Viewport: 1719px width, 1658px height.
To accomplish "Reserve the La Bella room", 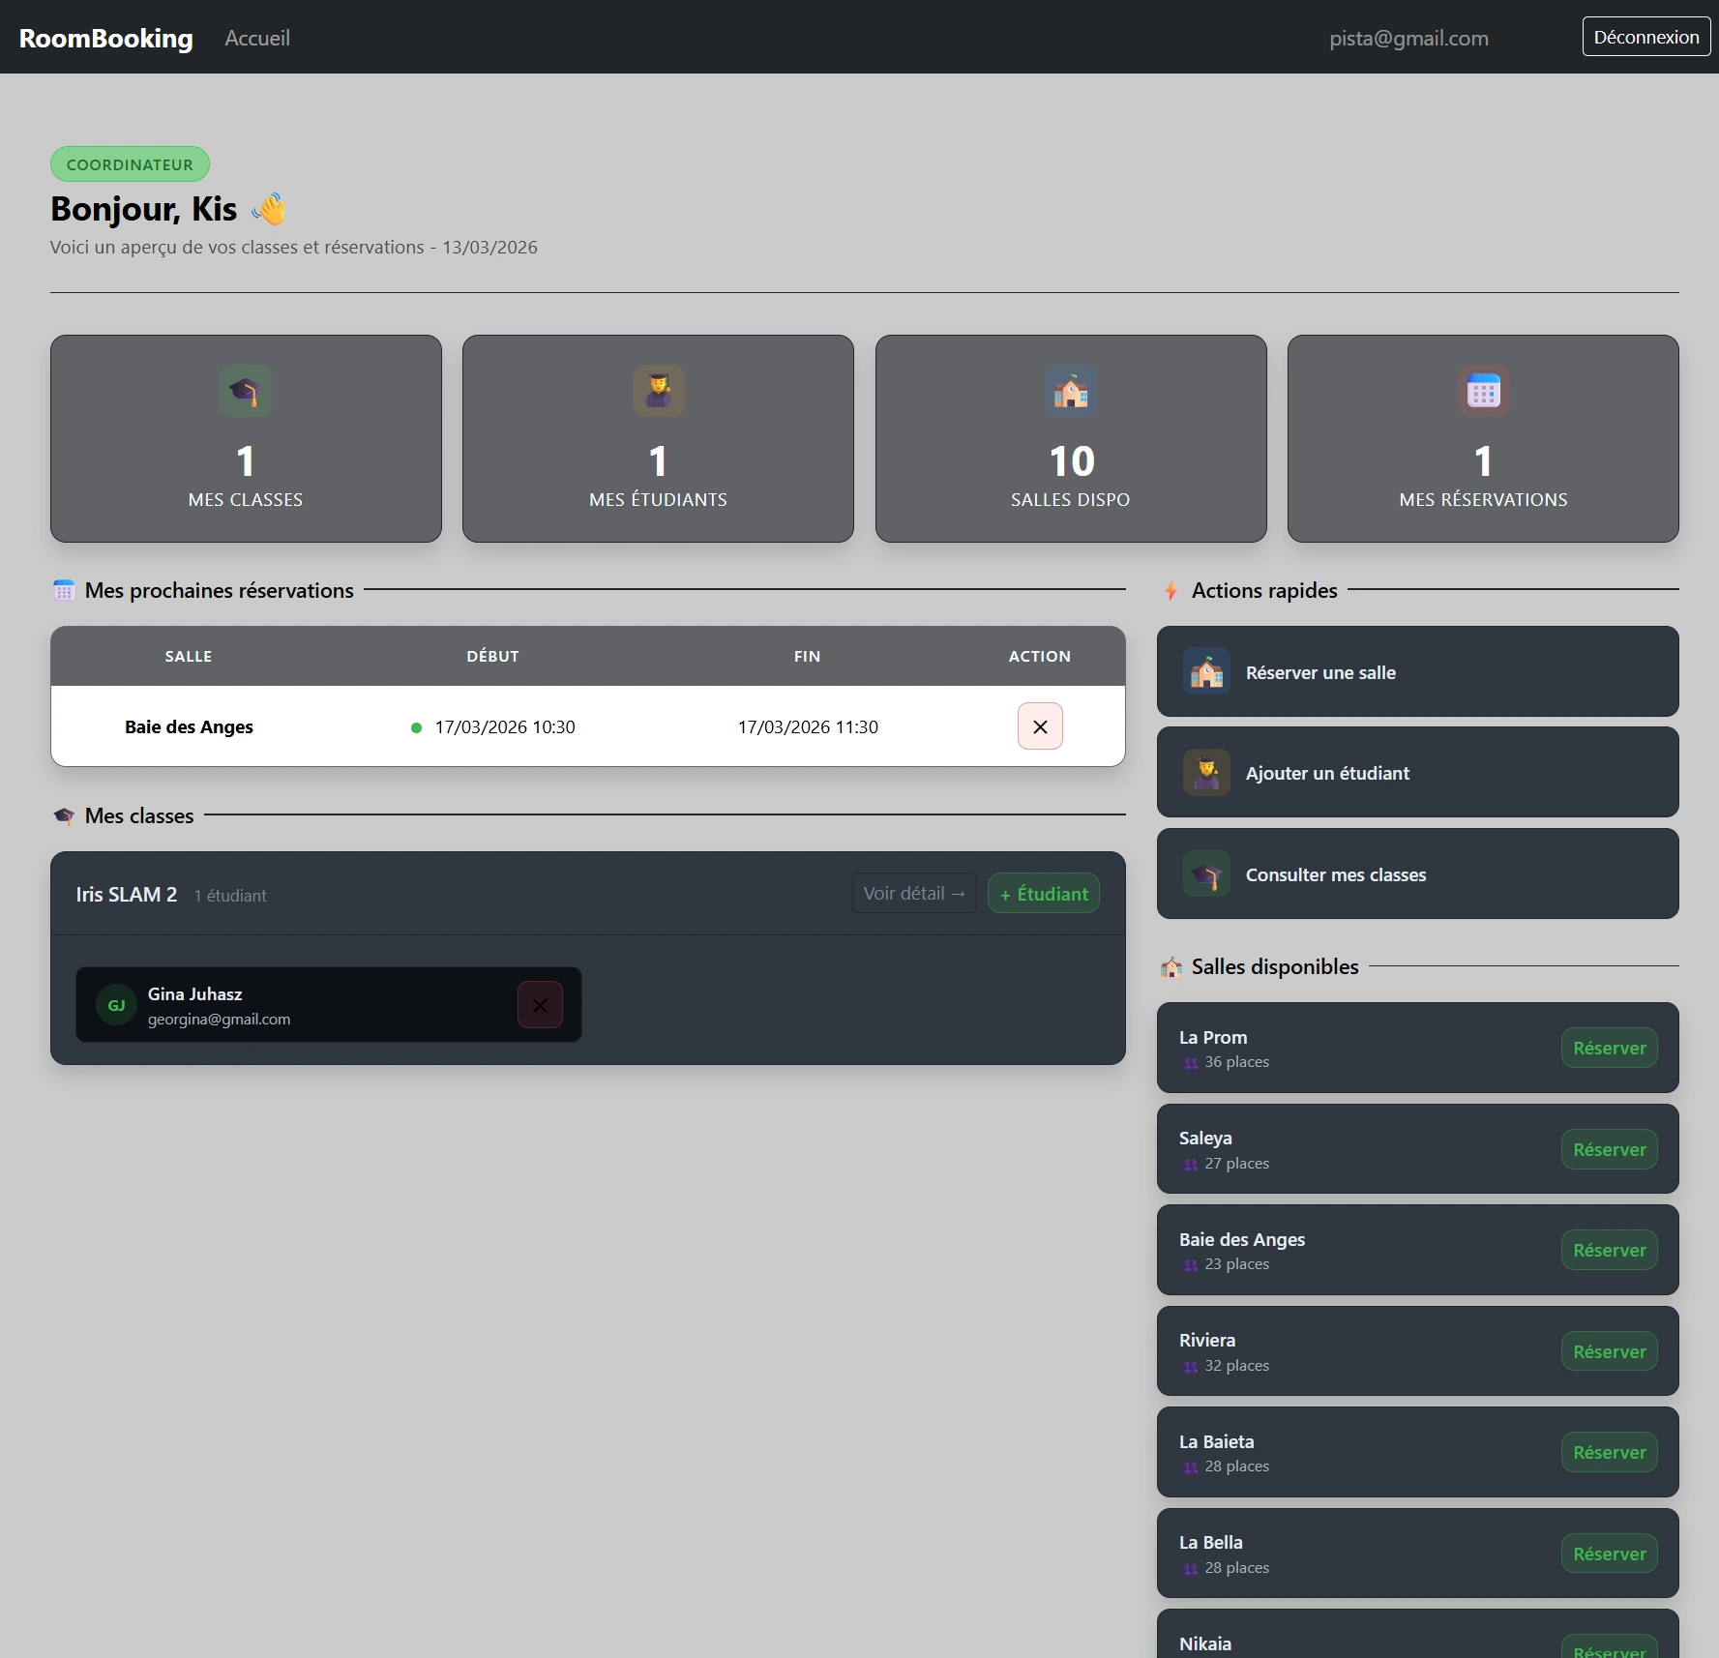I will (x=1609, y=1554).
